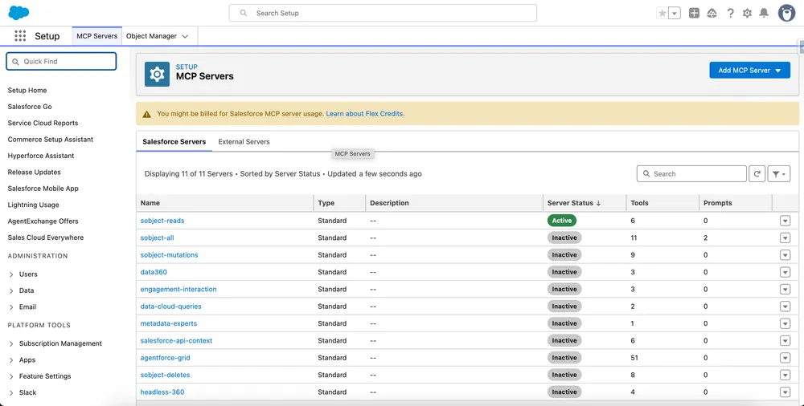Open the Object Manager tab
The height and width of the screenshot is (406, 804).
click(x=151, y=36)
